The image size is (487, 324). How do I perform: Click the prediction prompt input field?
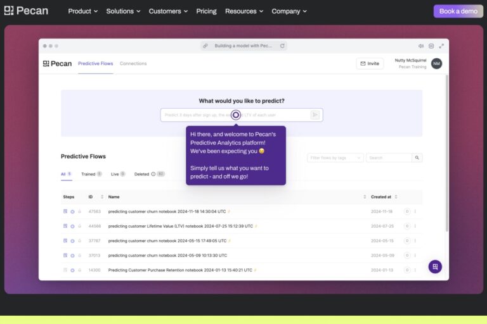coord(242,115)
